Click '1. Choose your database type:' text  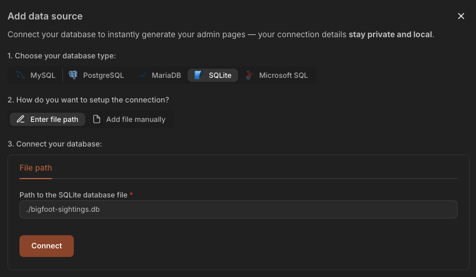click(x=62, y=56)
